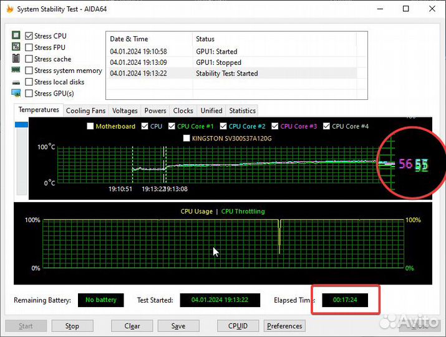
Task: Click the RAM module icon beside system memory
Action: click(16, 71)
